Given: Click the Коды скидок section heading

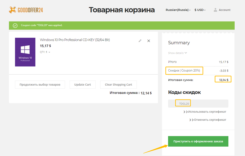Looking at the screenshot, I should pos(184,92).
